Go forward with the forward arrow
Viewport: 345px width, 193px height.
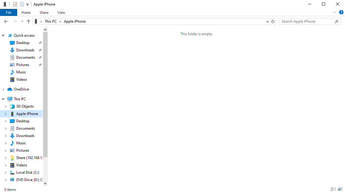pyautogui.click(x=15, y=21)
